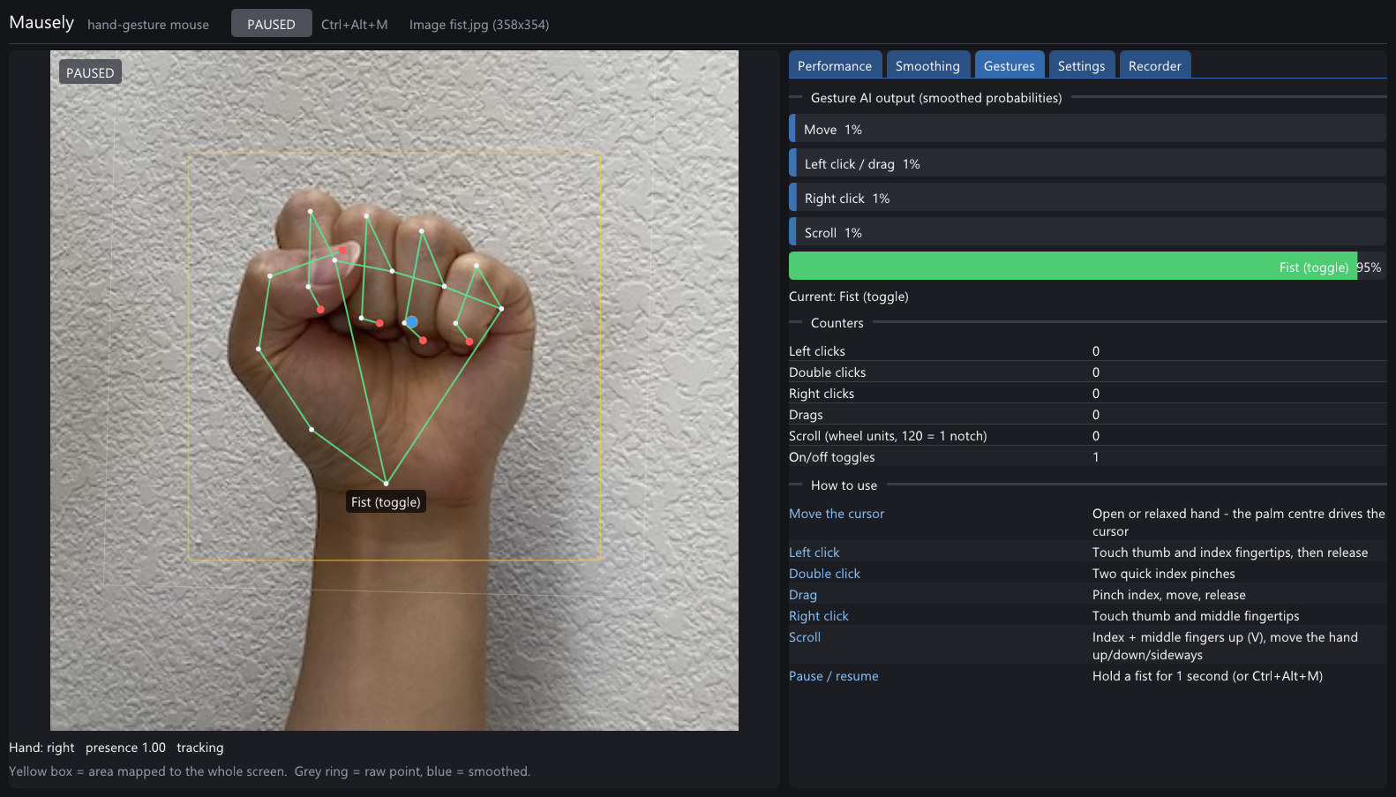Click the blue smoothed point on the hand
Viewport: 1396px width, 797px height.
(x=412, y=322)
